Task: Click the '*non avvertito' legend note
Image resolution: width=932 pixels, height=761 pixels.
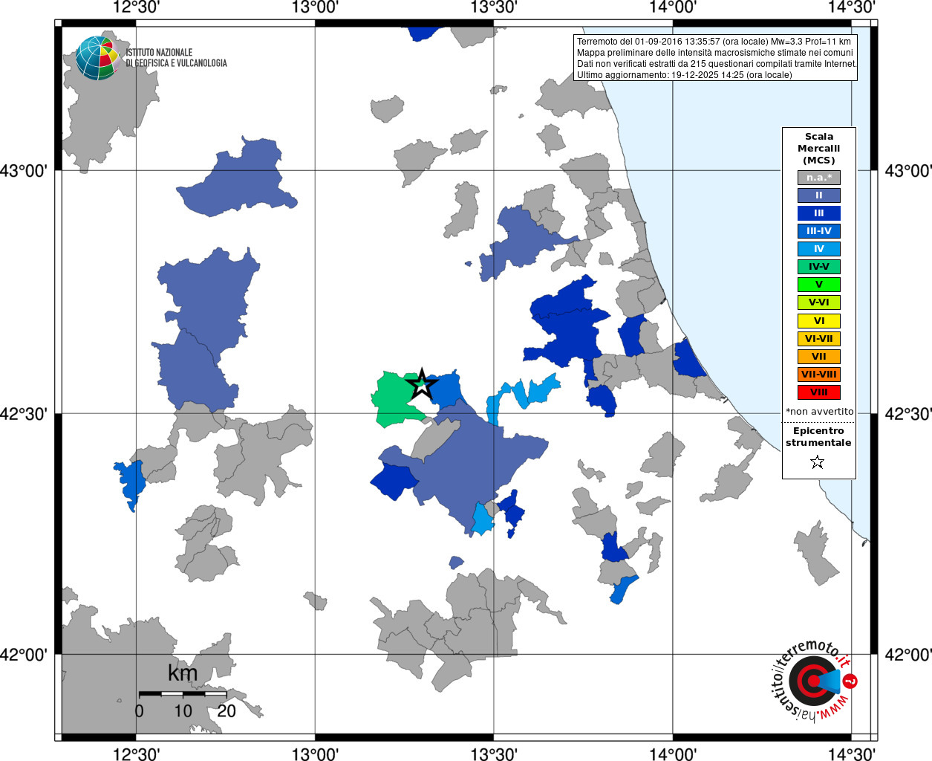Action: 819,412
